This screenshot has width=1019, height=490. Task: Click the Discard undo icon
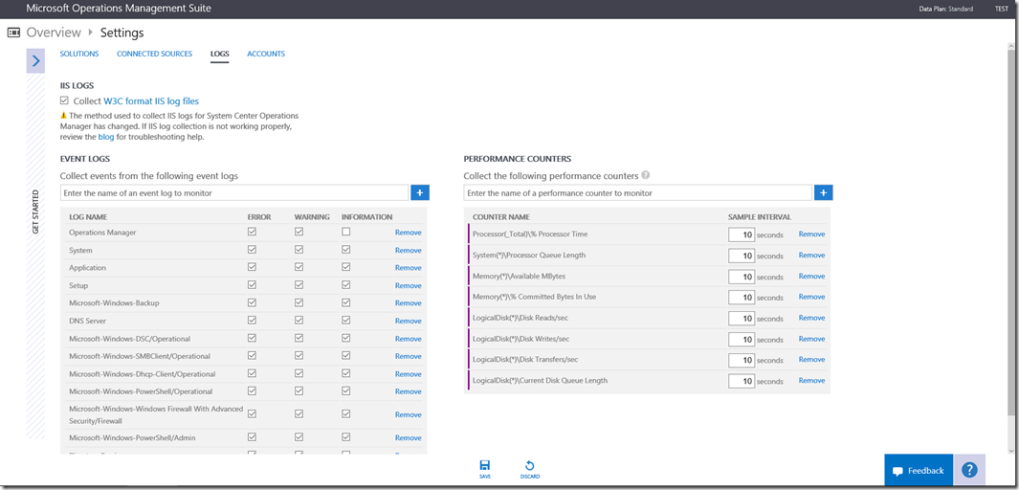[x=530, y=465]
